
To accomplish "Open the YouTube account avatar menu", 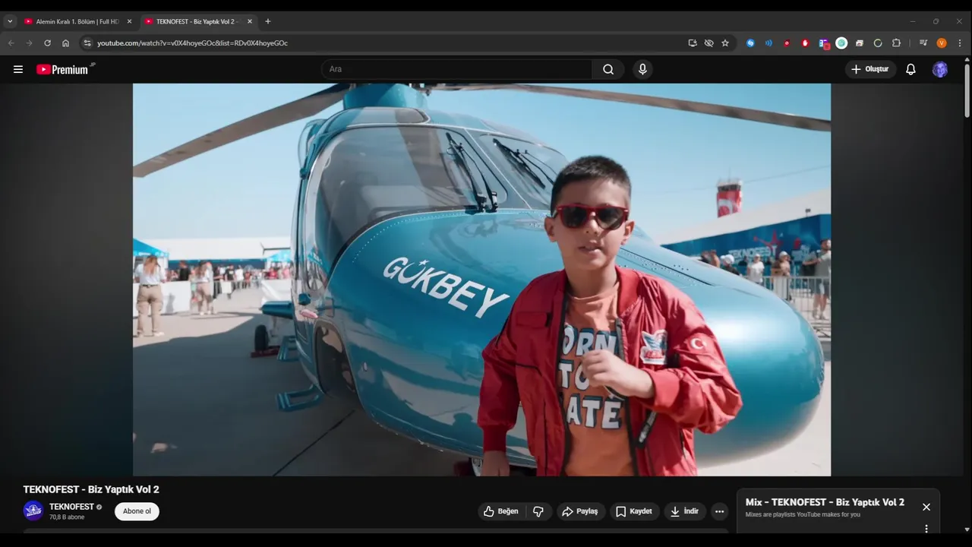I will 940,69.
